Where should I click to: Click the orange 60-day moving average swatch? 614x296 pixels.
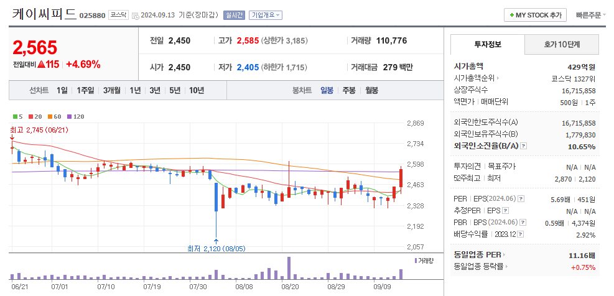tap(50, 117)
